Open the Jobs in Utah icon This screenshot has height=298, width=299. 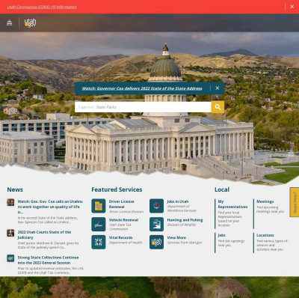click(x=156, y=206)
